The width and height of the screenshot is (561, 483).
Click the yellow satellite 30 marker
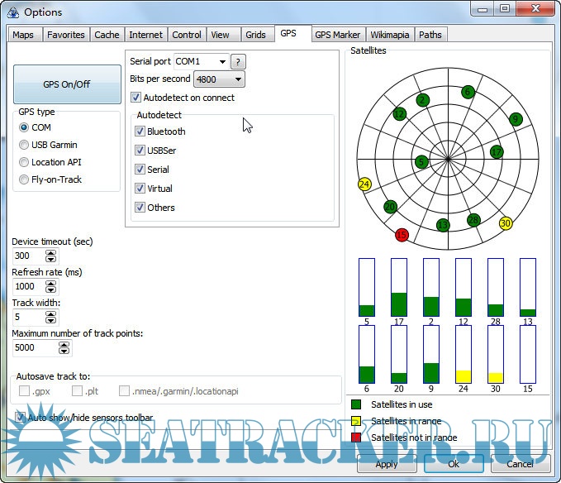coord(506,223)
